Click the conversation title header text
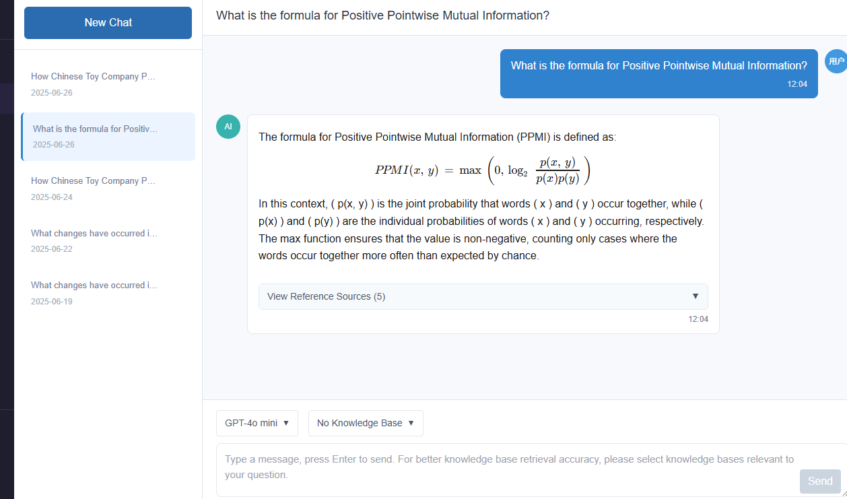This screenshot has width=847, height=499. (x=382, y=15)
